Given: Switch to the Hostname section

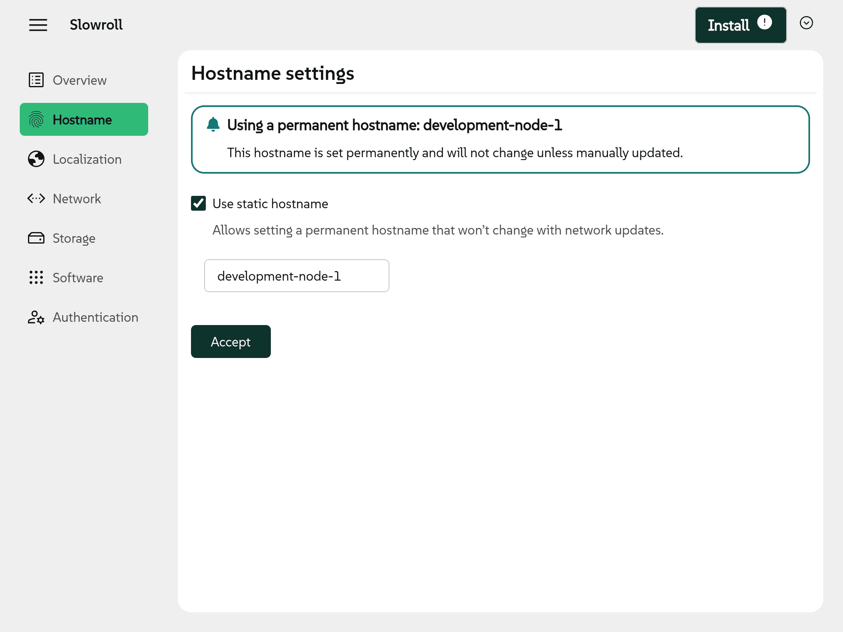Looking at the screenshot, I should (82, 119).
